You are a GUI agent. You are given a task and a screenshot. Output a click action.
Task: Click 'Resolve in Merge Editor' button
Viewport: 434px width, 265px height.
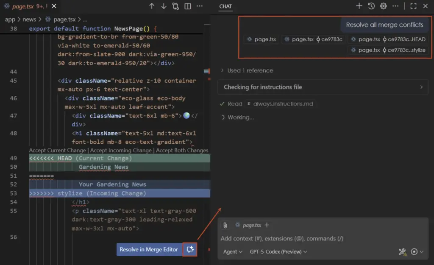(149, 250)
